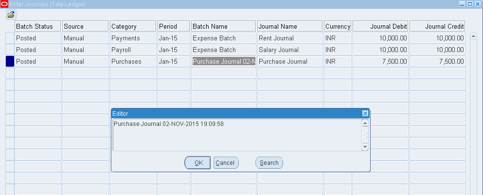Select the row indicator for Salary Journal
This screenshot has width=483, height=195.
click(x=10, y=50)
